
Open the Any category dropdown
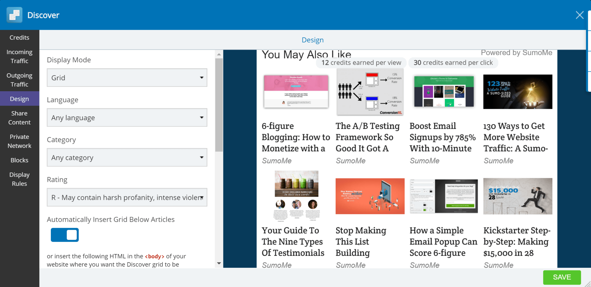[127, 157]
